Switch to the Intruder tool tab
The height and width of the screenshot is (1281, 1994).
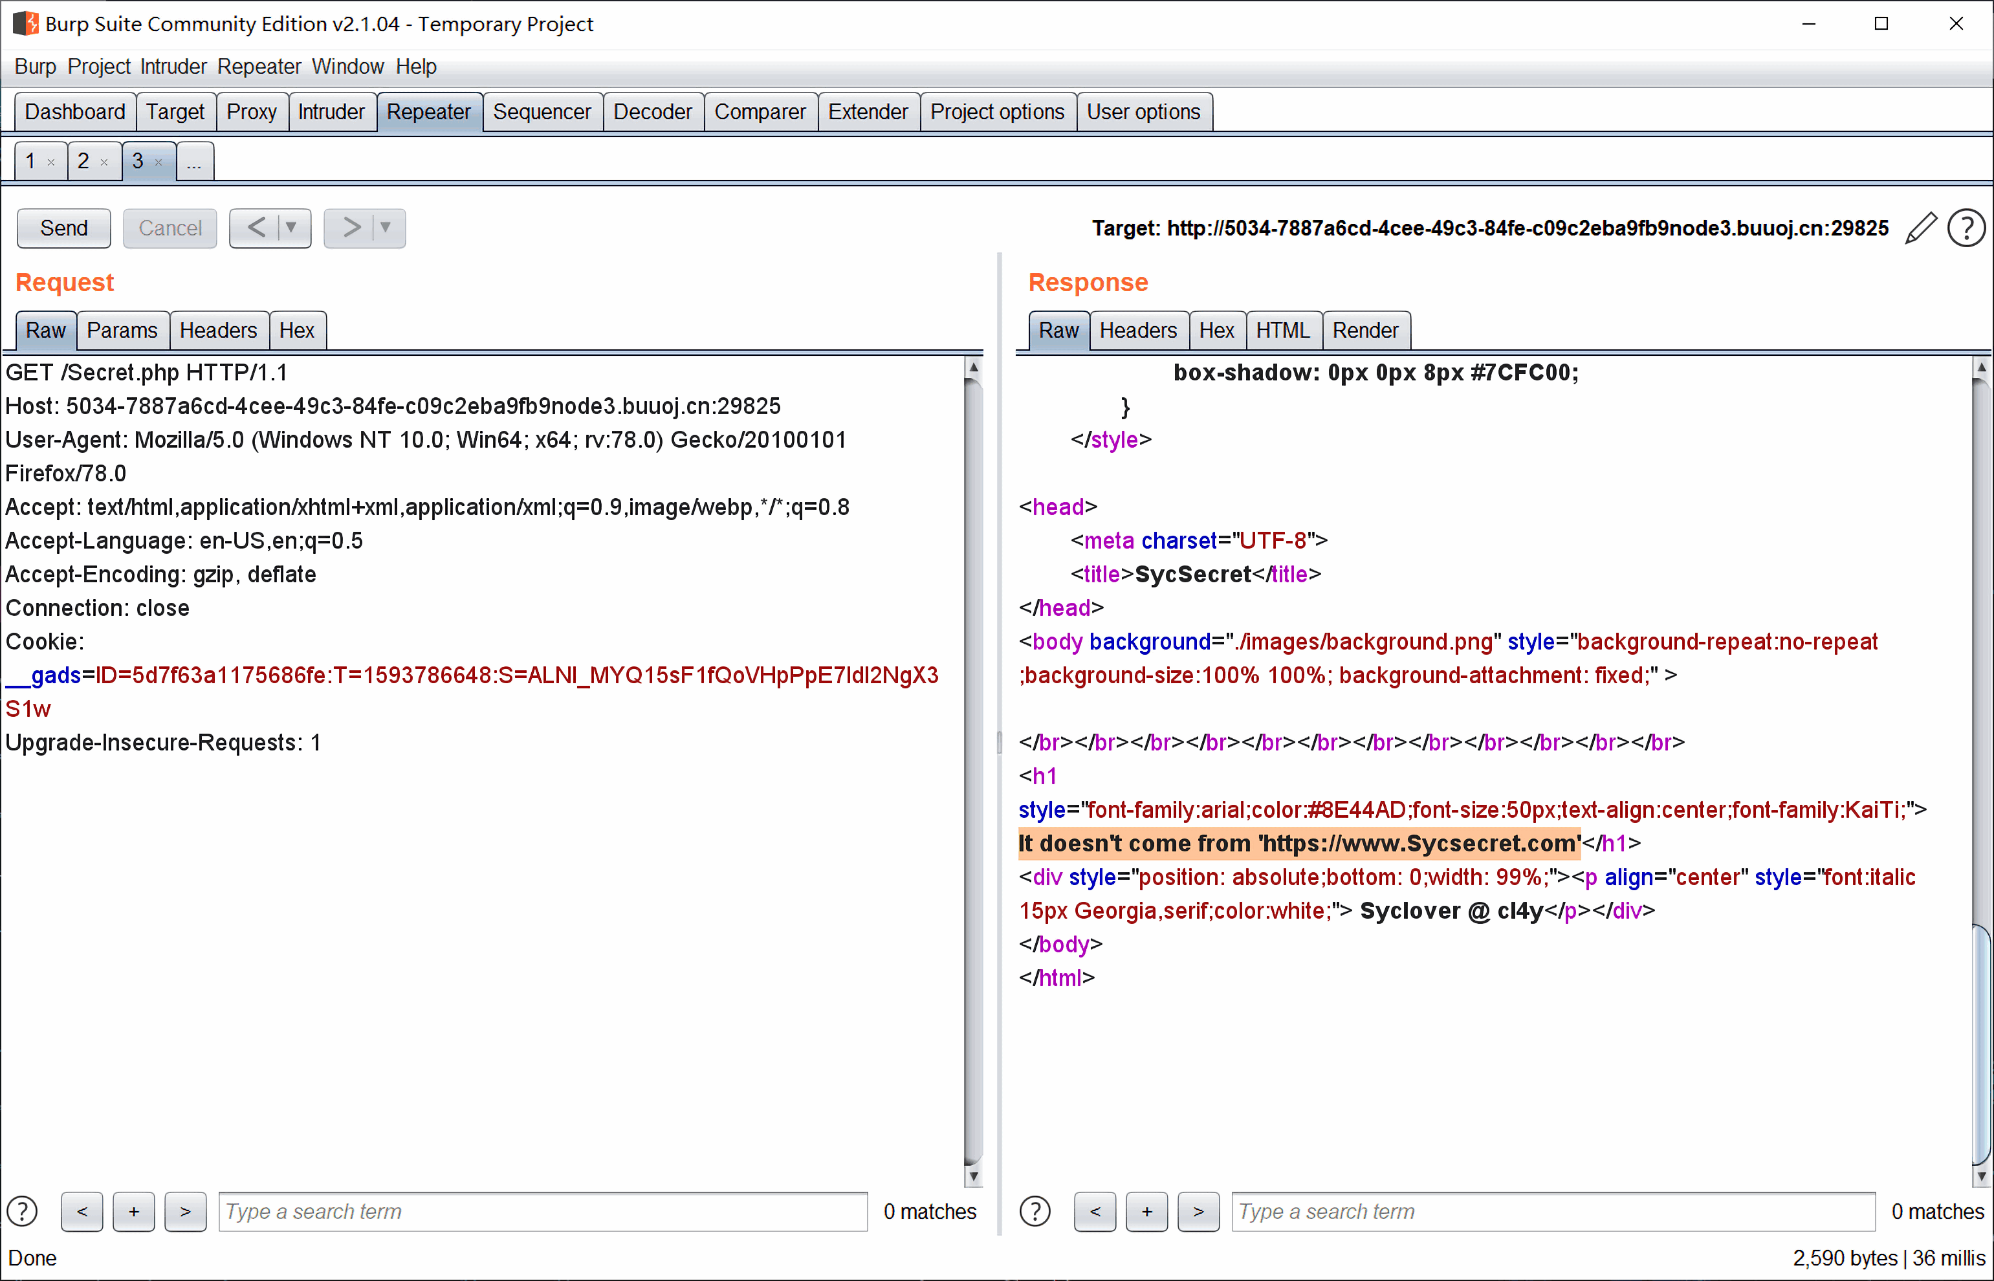click(x=331, y=111)
